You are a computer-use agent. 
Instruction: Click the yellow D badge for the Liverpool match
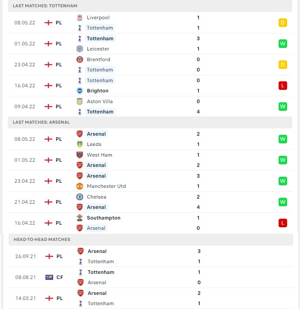coord(282,23)
